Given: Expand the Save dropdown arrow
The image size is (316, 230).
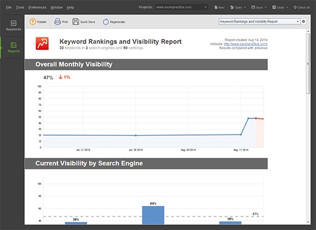Looking at the screenshot, I should [x=265, y=7].
